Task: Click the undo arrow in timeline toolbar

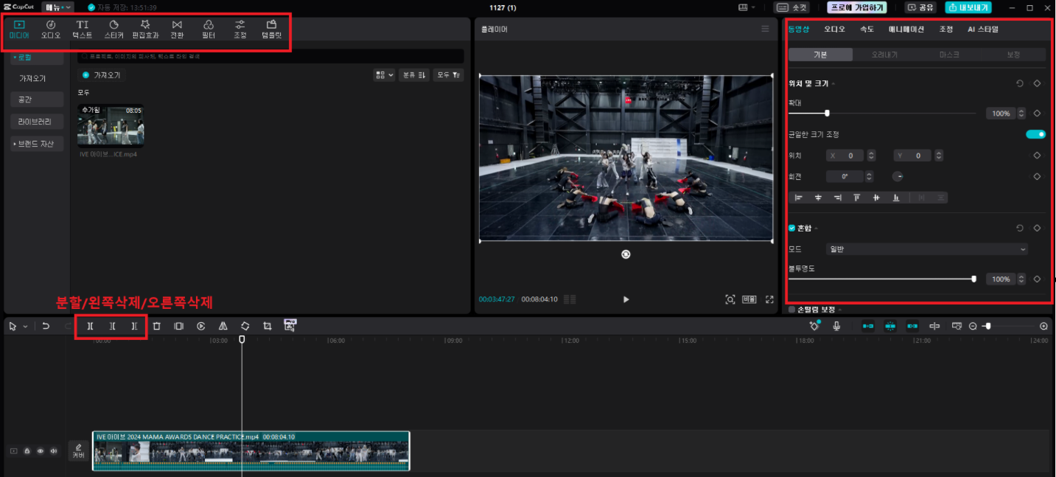Action: (x=46, y=325)
